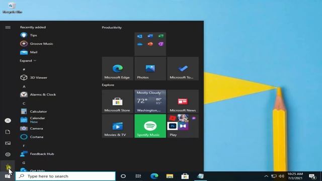Open the Action Center notifications
The image size is (322, 181).
tap(312, 176)
